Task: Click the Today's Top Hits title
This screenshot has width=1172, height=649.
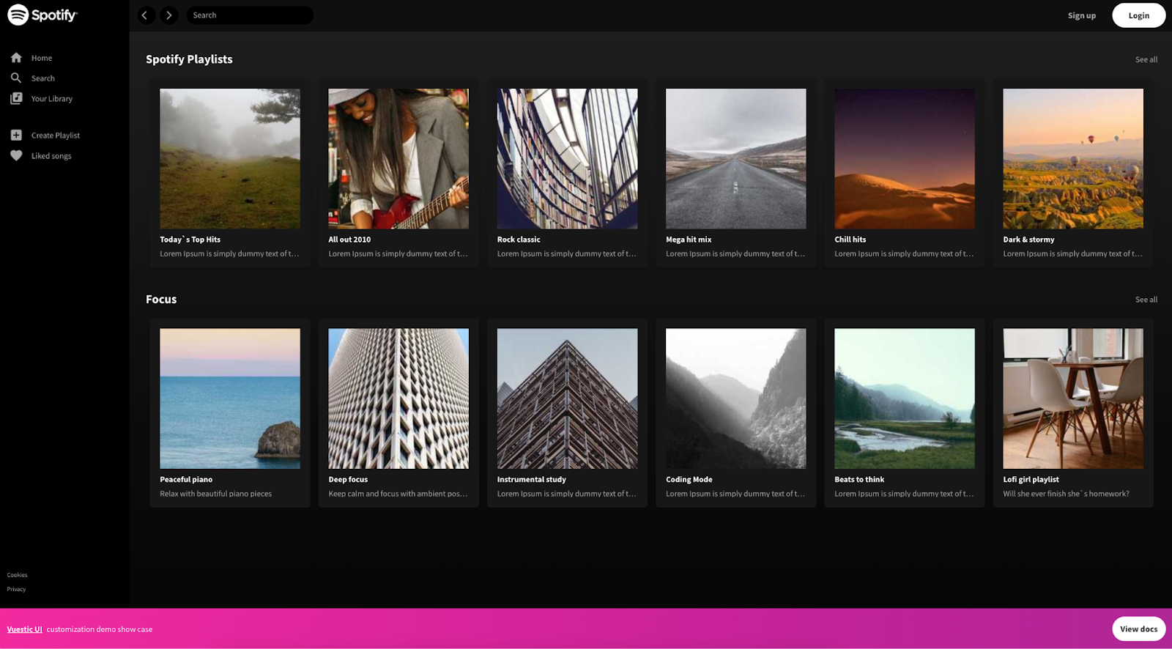Action: tap(190, 240)
